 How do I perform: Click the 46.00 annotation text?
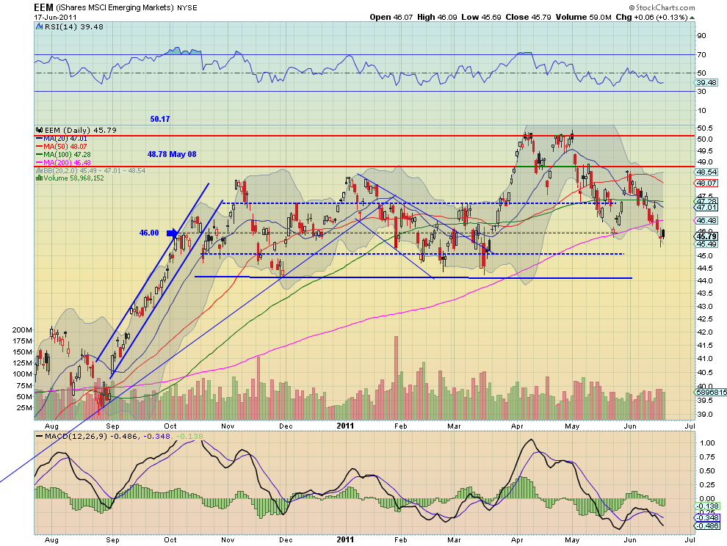(x=149, y=233)
